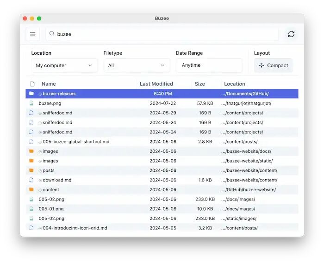The width and height of the screenshot is (324, 263).
Task: Click the refresh index icon
Action: 291,34
